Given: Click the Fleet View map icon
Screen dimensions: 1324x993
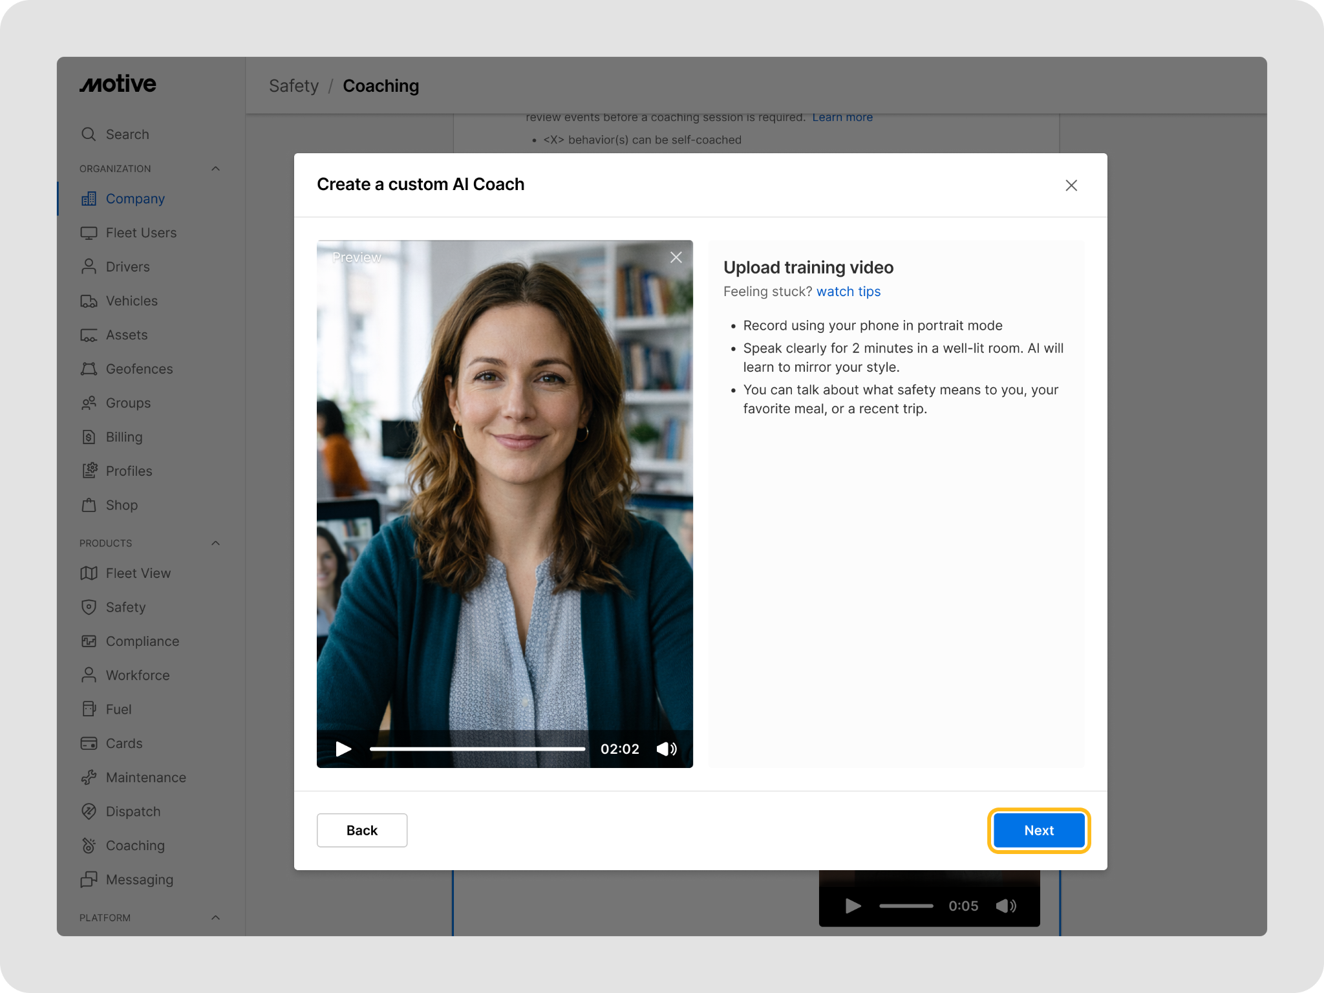Looking at the screenshot, I should 89,573.
